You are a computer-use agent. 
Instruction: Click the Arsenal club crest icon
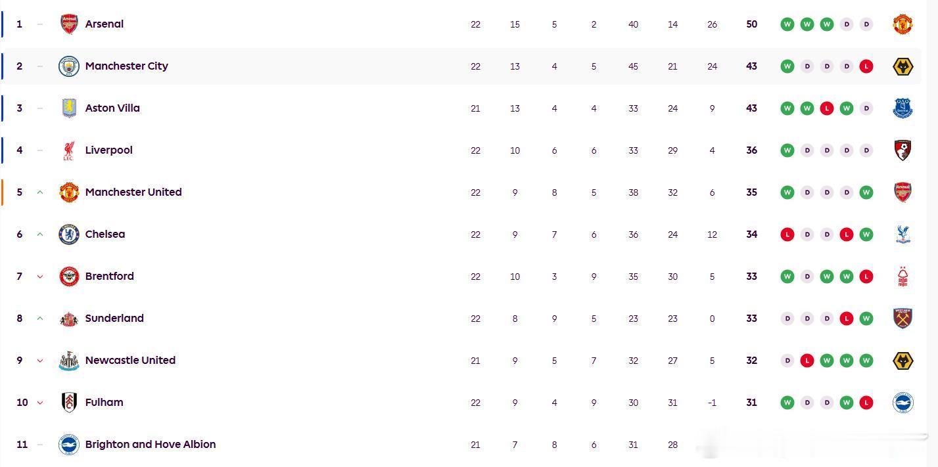coord(69,24)
